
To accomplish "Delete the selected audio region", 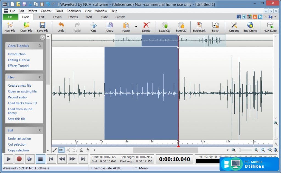I will click(146, 27).
